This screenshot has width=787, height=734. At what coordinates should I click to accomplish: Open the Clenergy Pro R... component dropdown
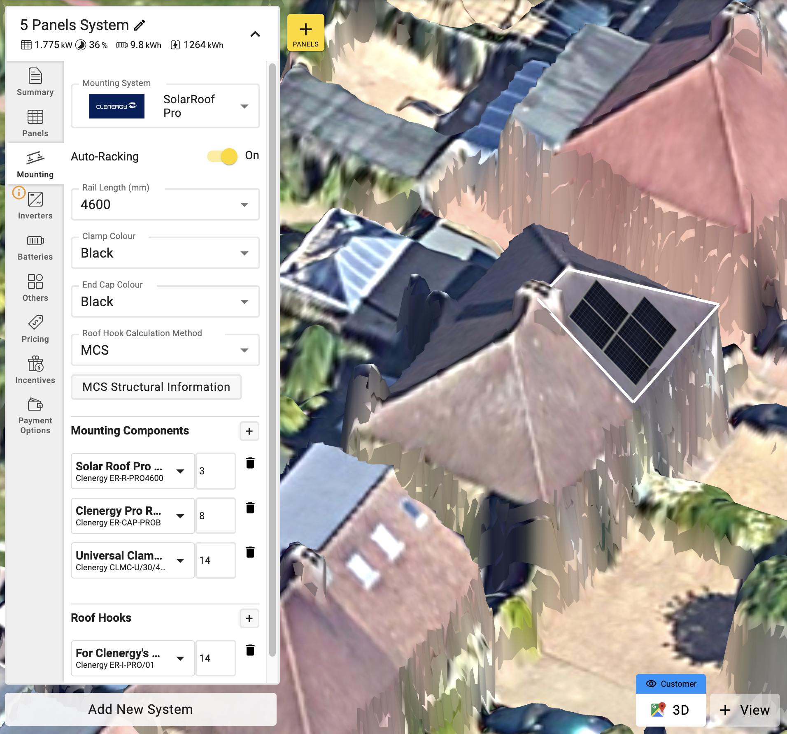(x=133, y=516)
